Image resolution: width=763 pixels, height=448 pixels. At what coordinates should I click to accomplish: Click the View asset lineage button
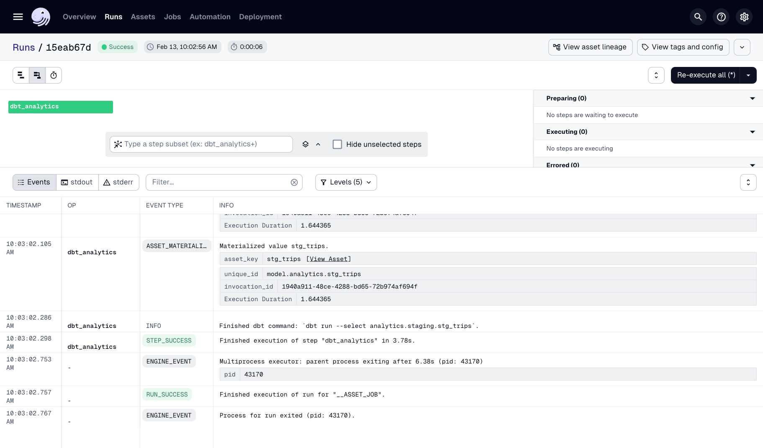point(590,47)
